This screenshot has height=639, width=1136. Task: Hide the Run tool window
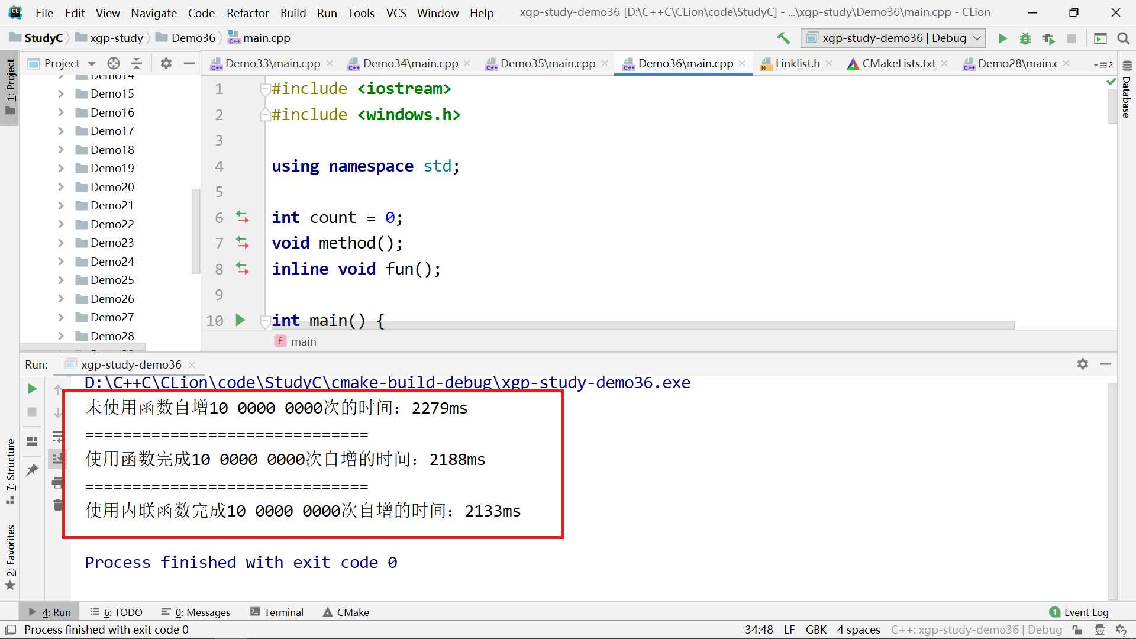coord(1106,364)
